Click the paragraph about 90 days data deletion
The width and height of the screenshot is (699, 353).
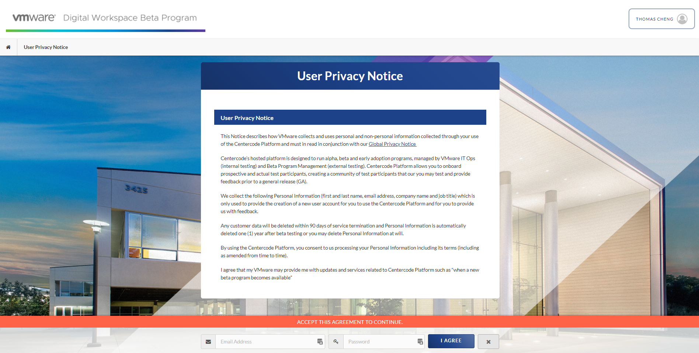click(x=343, y=229)
